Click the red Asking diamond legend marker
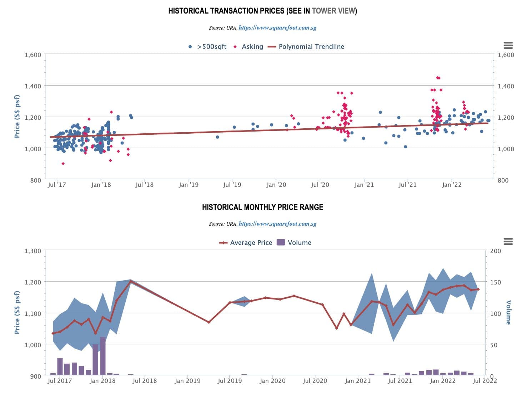517x395 pixels. 235,47
